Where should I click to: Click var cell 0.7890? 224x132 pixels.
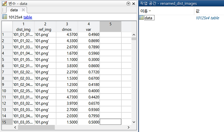[x=89, y=47]
